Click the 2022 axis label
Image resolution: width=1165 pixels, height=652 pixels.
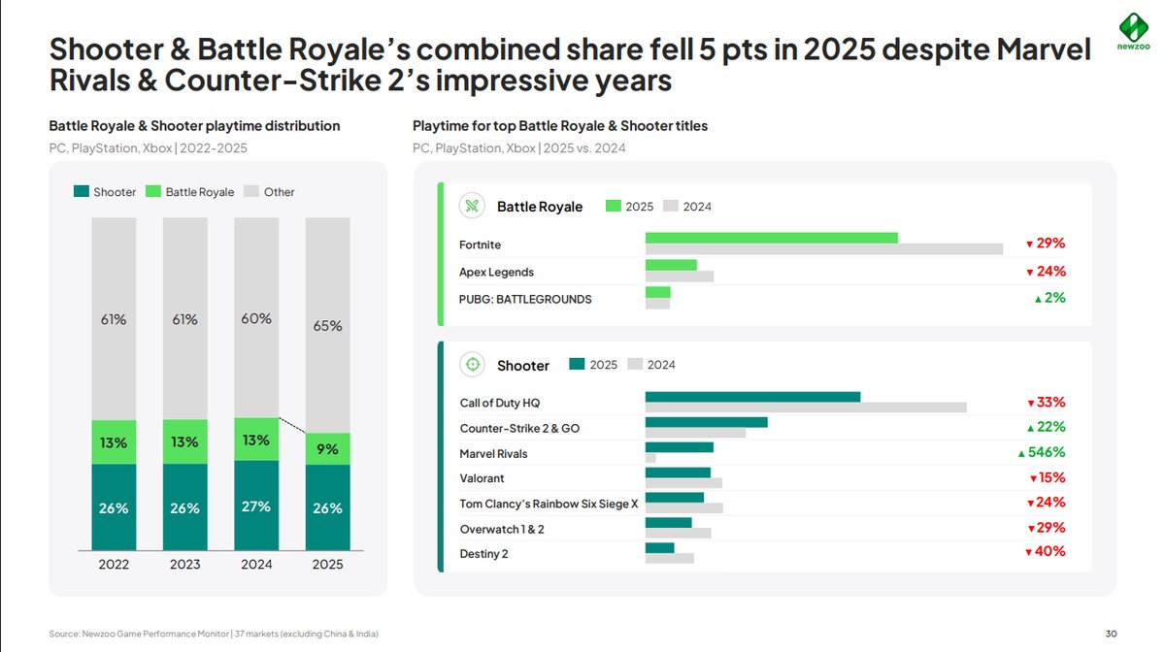(115, 565)
